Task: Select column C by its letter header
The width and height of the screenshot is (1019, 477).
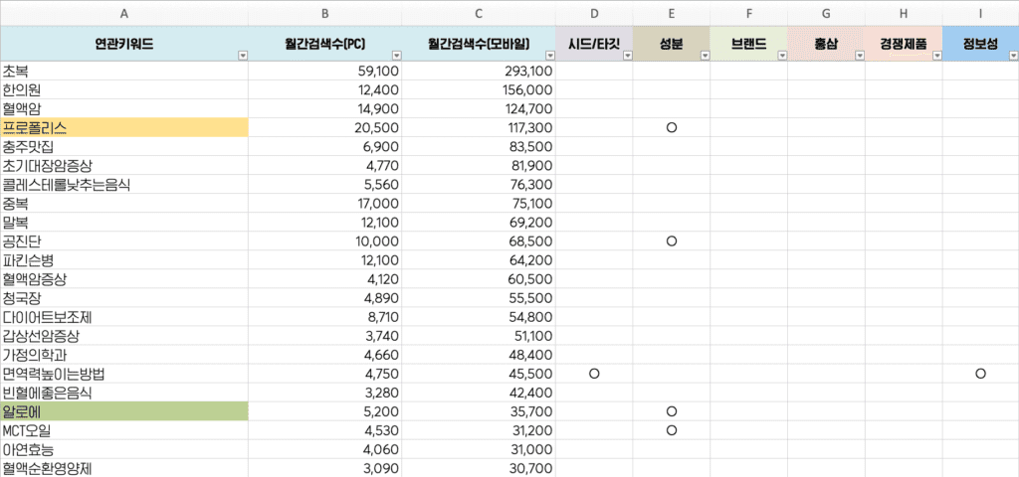Action: click(479, 13)
